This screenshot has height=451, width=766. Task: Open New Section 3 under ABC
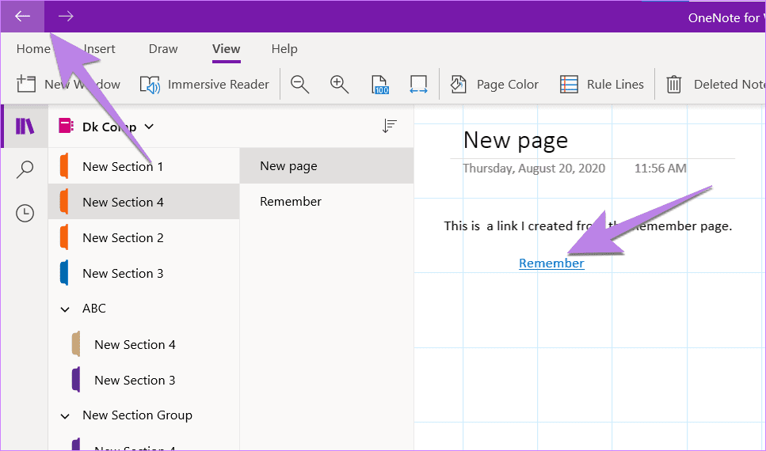143,381
